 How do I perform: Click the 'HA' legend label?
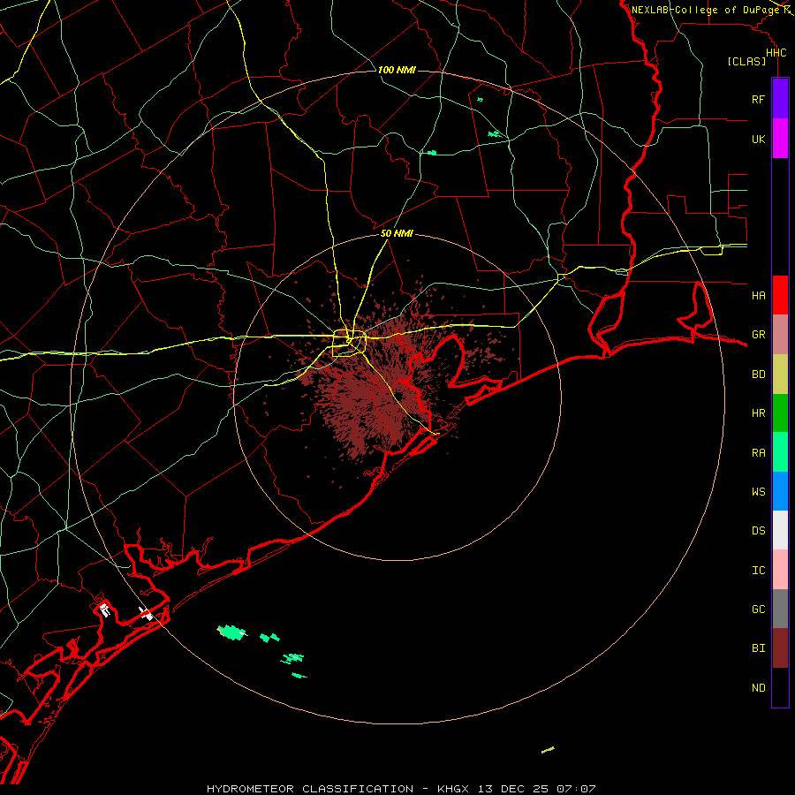point(758,295)
